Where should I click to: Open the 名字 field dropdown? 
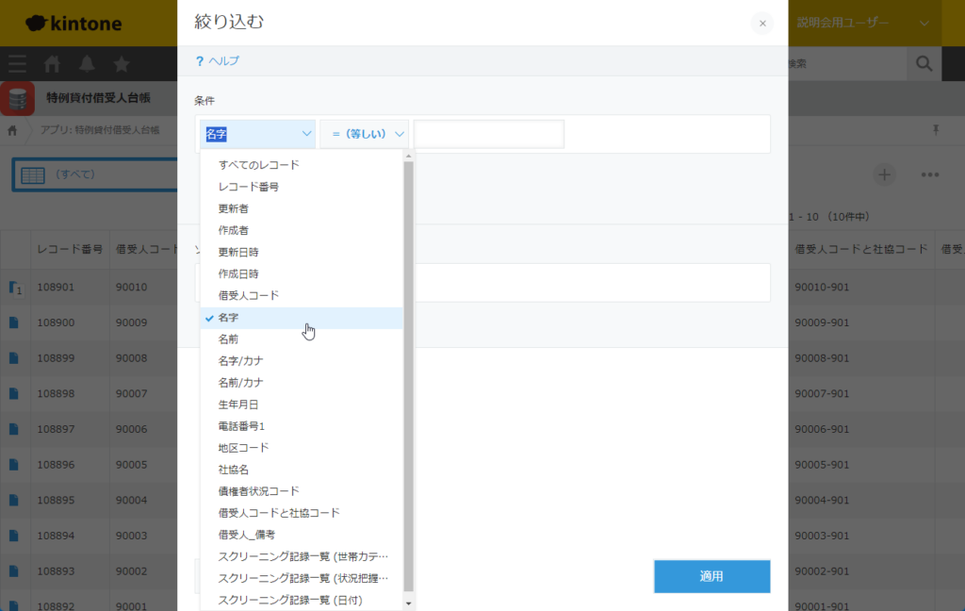click(257, 134)
